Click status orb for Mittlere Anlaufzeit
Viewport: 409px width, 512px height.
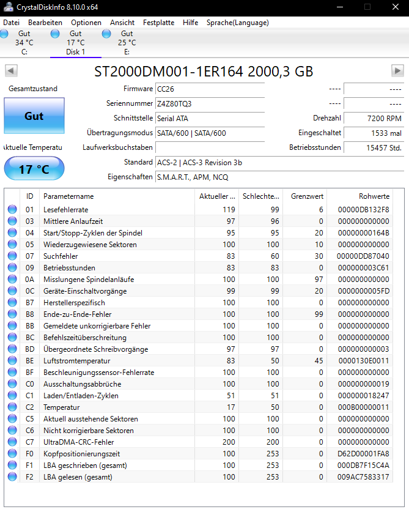pos(12,221)
